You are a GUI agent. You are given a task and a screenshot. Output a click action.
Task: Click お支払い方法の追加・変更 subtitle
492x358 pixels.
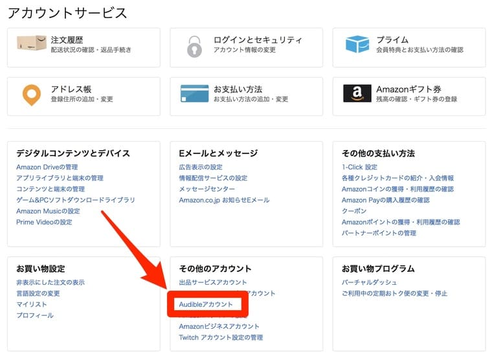(251, 99)
